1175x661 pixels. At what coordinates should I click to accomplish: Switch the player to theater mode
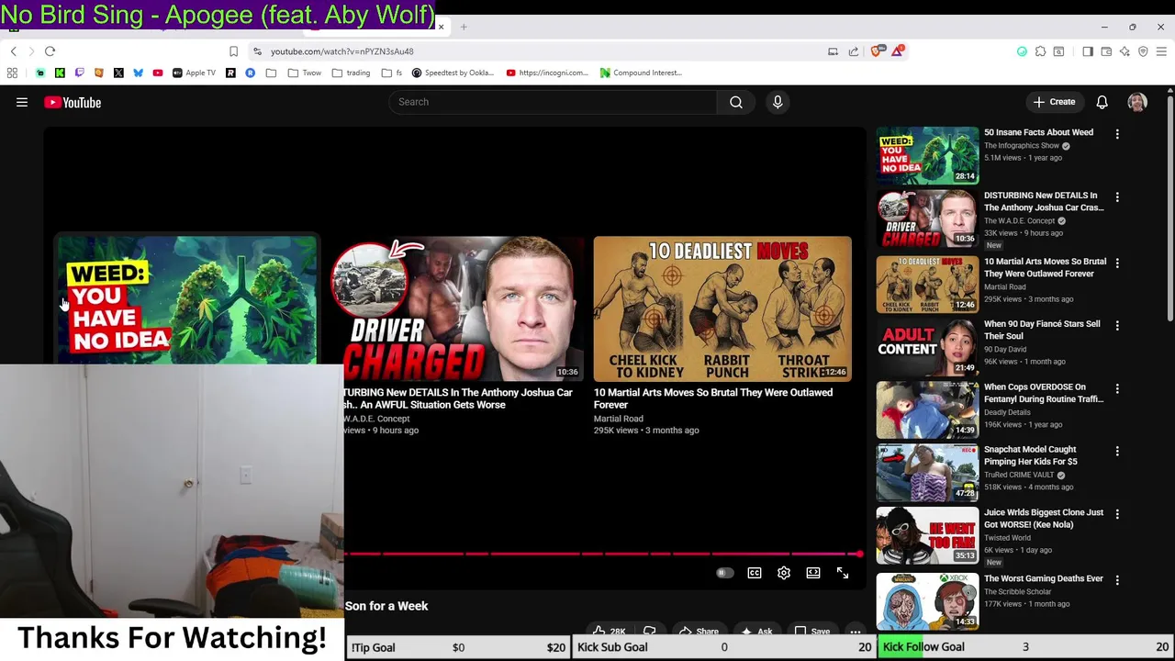pos(813,573)
